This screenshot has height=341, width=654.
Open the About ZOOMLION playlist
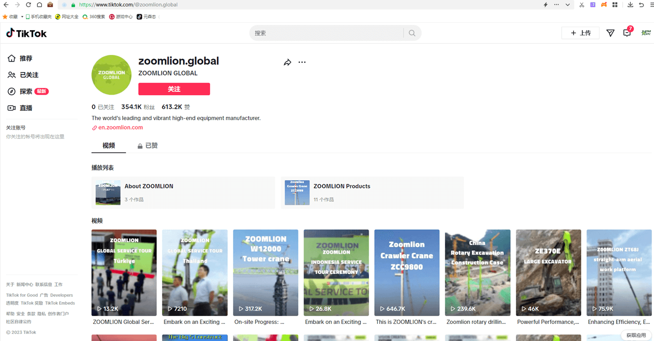point(183,192)
